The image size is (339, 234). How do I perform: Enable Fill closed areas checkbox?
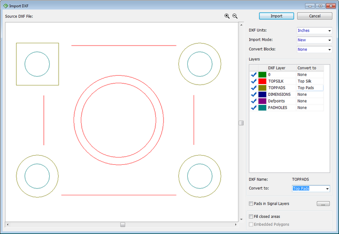point(251,216)
